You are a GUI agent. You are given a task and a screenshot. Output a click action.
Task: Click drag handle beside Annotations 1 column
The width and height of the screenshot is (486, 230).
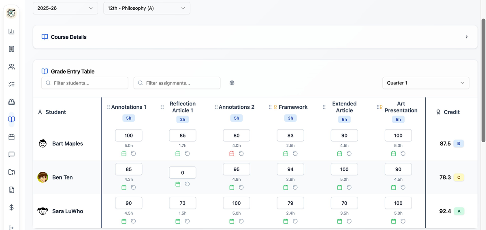coord(109,107)
